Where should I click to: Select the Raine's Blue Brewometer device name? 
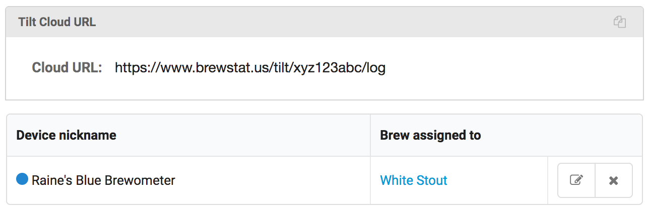[x=103, y=180]
